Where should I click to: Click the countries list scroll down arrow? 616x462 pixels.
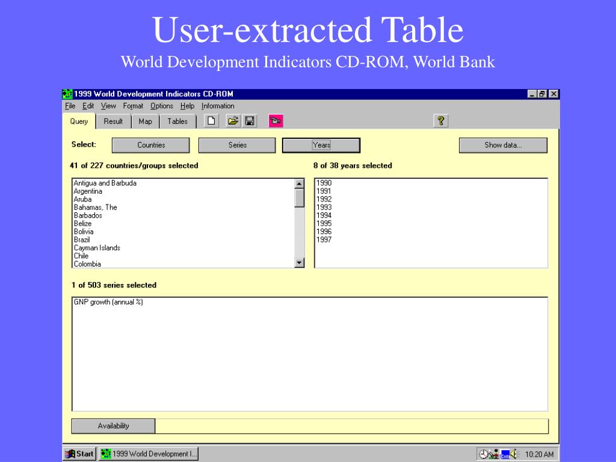[x=300, y=263]
